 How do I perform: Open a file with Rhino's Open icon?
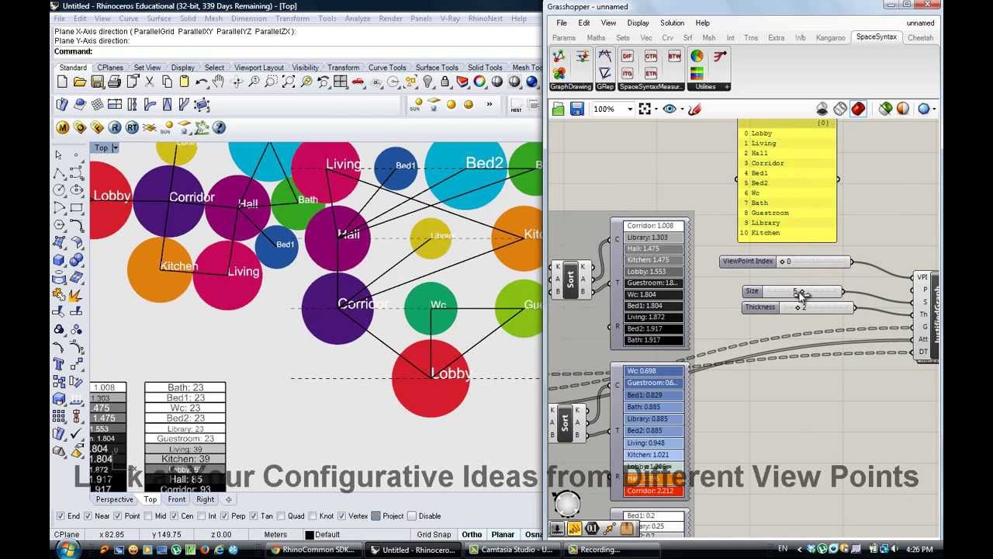click(x=79, y=82)
